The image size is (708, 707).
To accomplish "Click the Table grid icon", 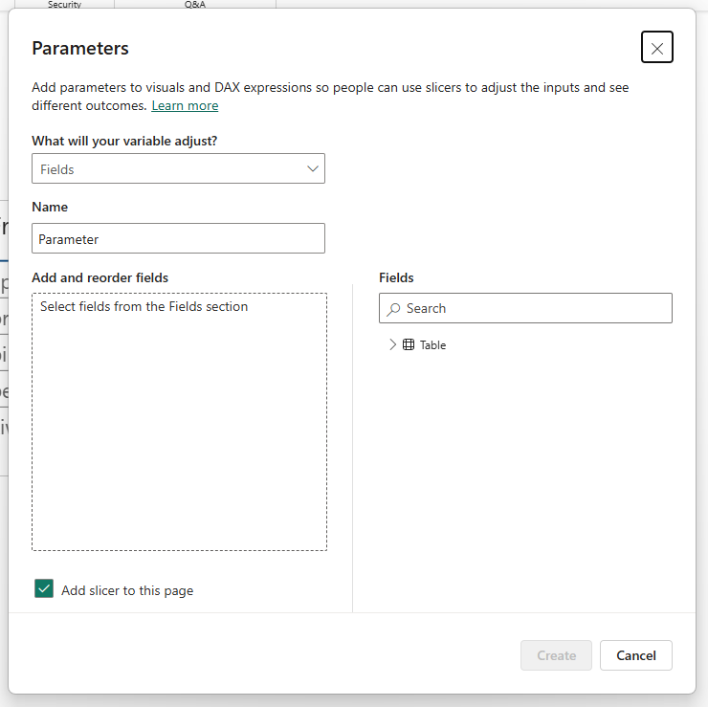I will (x=409, y=345).
